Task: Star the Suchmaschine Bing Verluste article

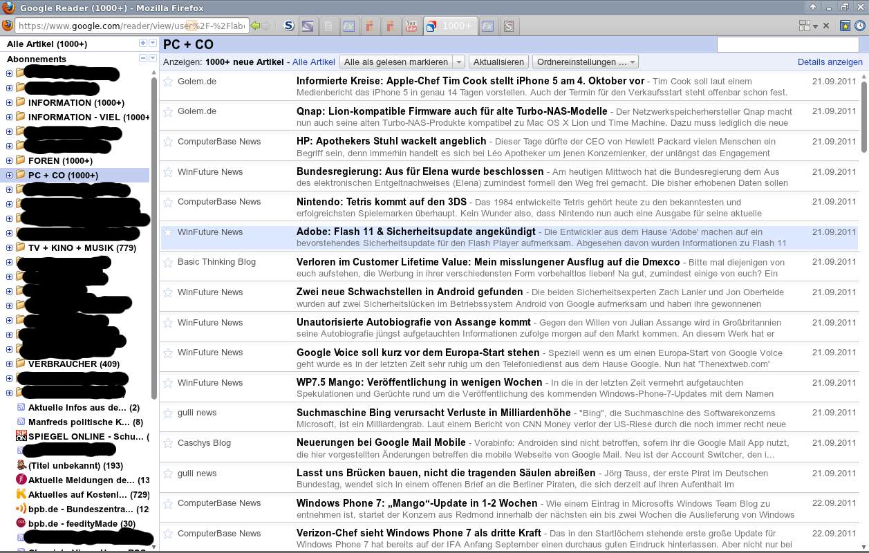Action: click(x=167, y=413)
